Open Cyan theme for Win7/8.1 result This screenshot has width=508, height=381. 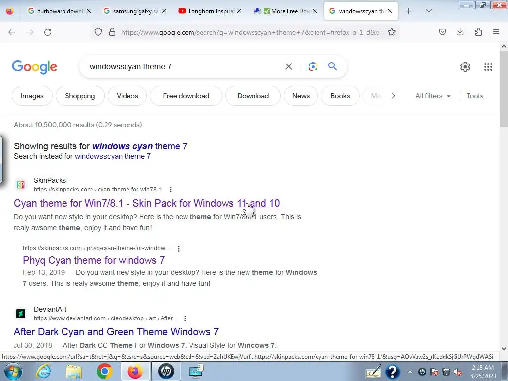coord(147,203)
